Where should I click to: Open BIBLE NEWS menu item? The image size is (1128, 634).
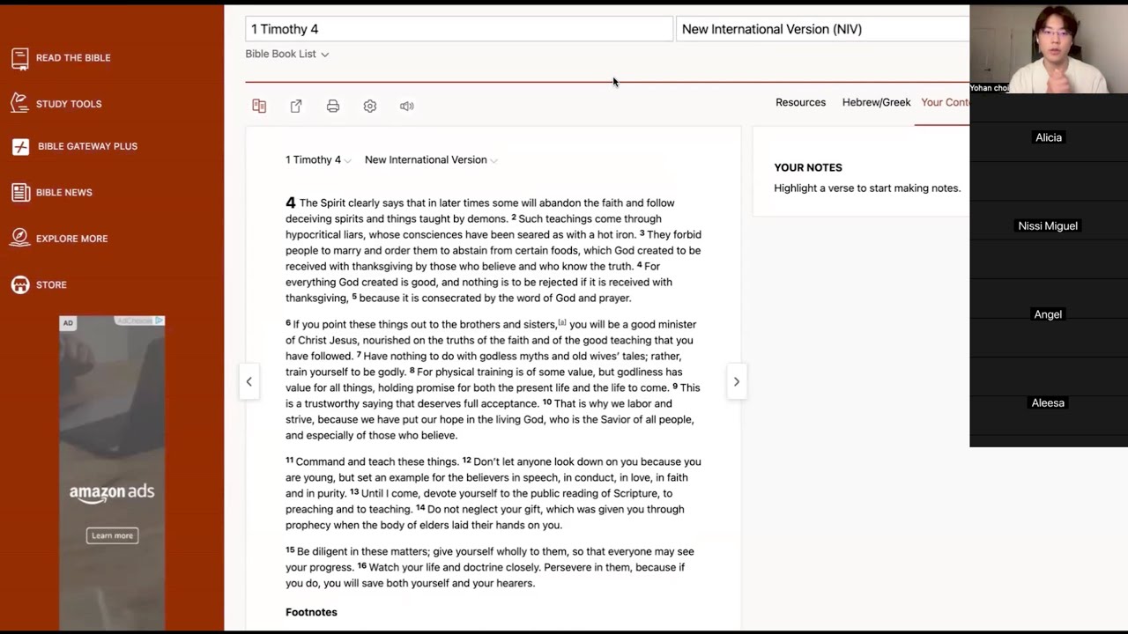63,192
